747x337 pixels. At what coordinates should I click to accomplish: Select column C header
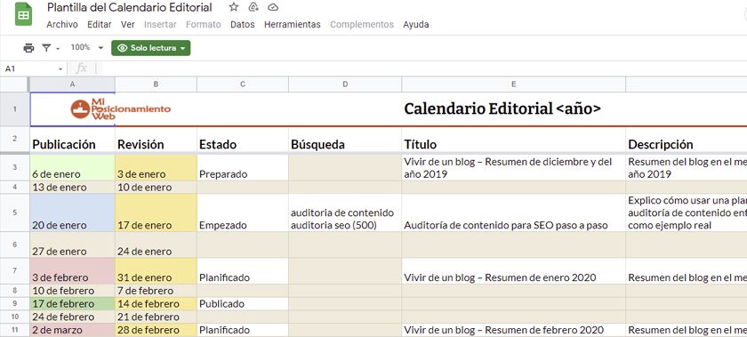point(243,84)
